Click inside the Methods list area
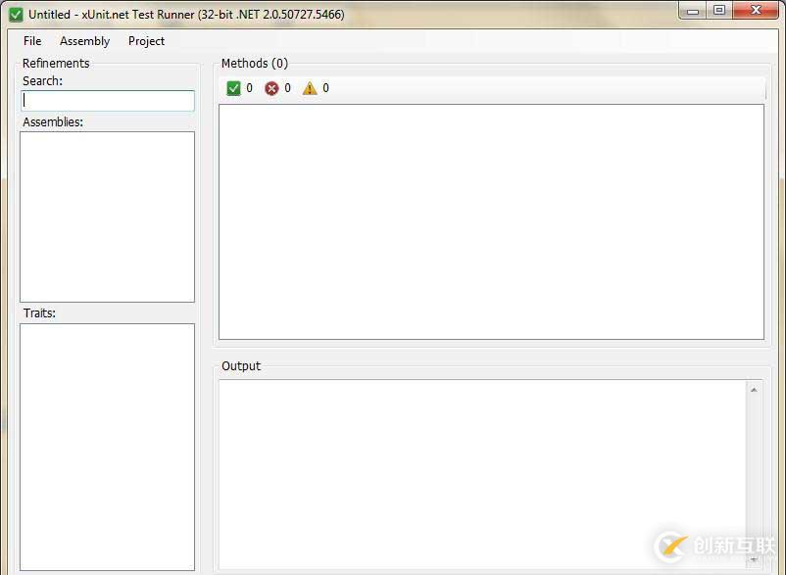 tap(491, 222)
